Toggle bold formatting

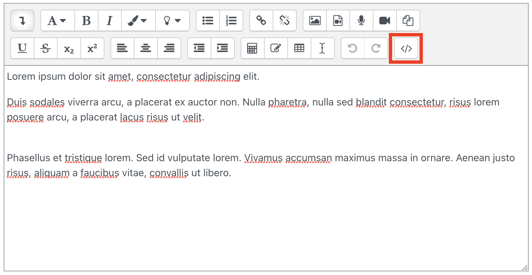86,21
